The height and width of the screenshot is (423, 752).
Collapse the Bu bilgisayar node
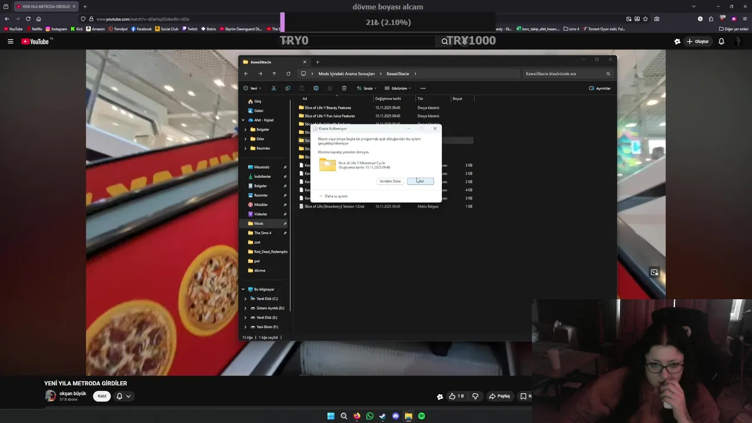(243, 289)
